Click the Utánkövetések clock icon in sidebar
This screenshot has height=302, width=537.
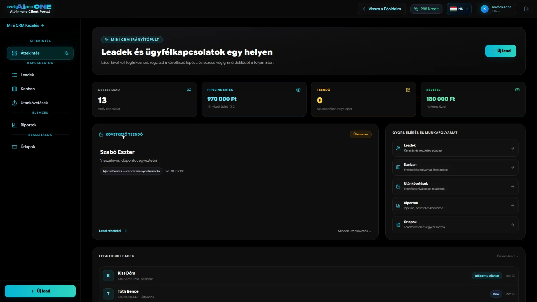(15, 103)
